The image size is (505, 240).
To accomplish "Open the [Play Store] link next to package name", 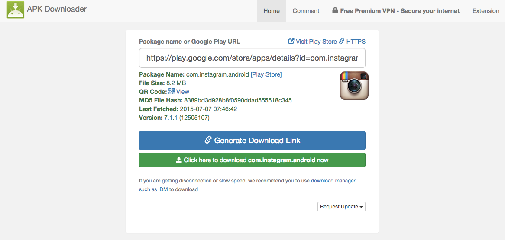I will [x=266, y=75].
